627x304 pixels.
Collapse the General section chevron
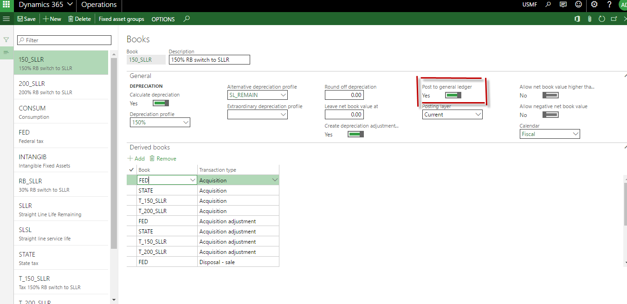(x=625, y=76)
